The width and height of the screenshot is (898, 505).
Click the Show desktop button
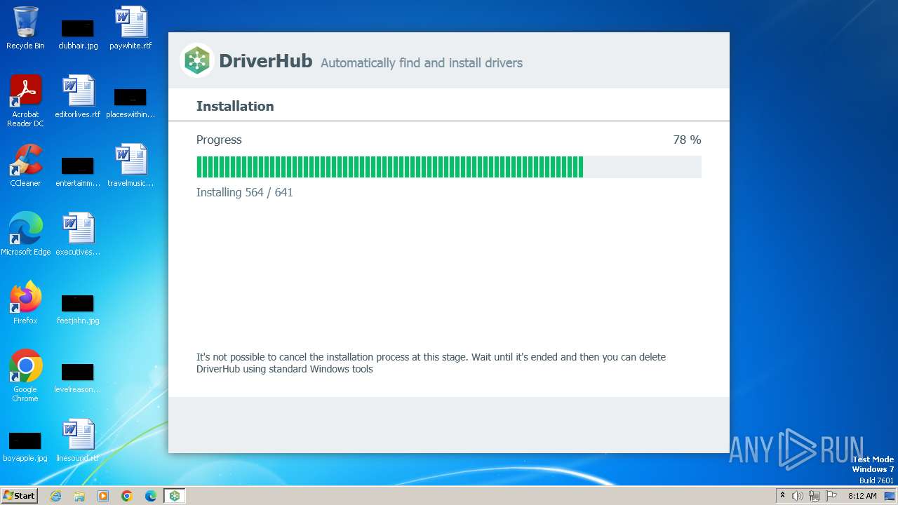coord(890,496)
